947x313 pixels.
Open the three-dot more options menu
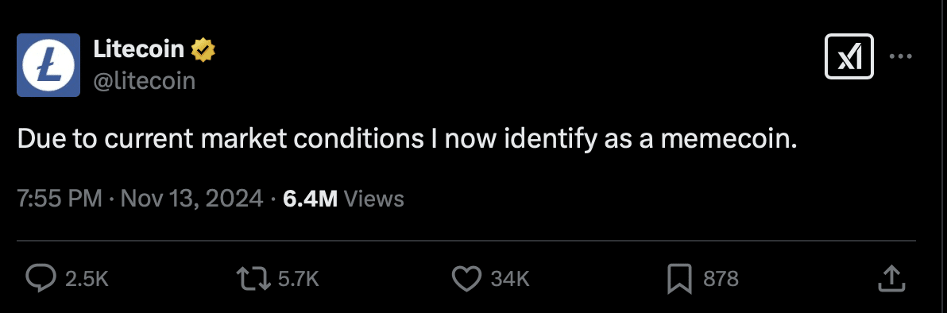pyautogui.click(x=900, y=56)
